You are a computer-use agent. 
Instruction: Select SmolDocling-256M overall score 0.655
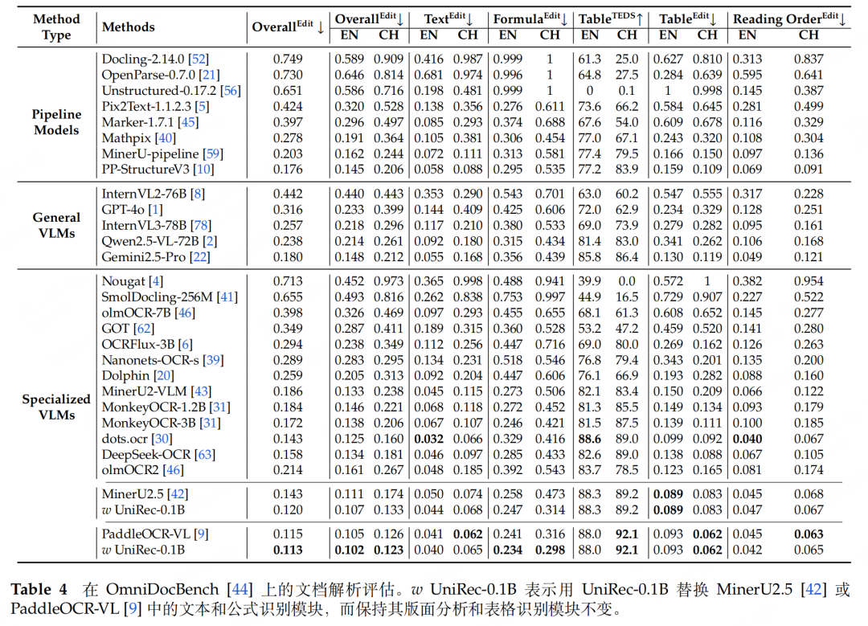288,297
